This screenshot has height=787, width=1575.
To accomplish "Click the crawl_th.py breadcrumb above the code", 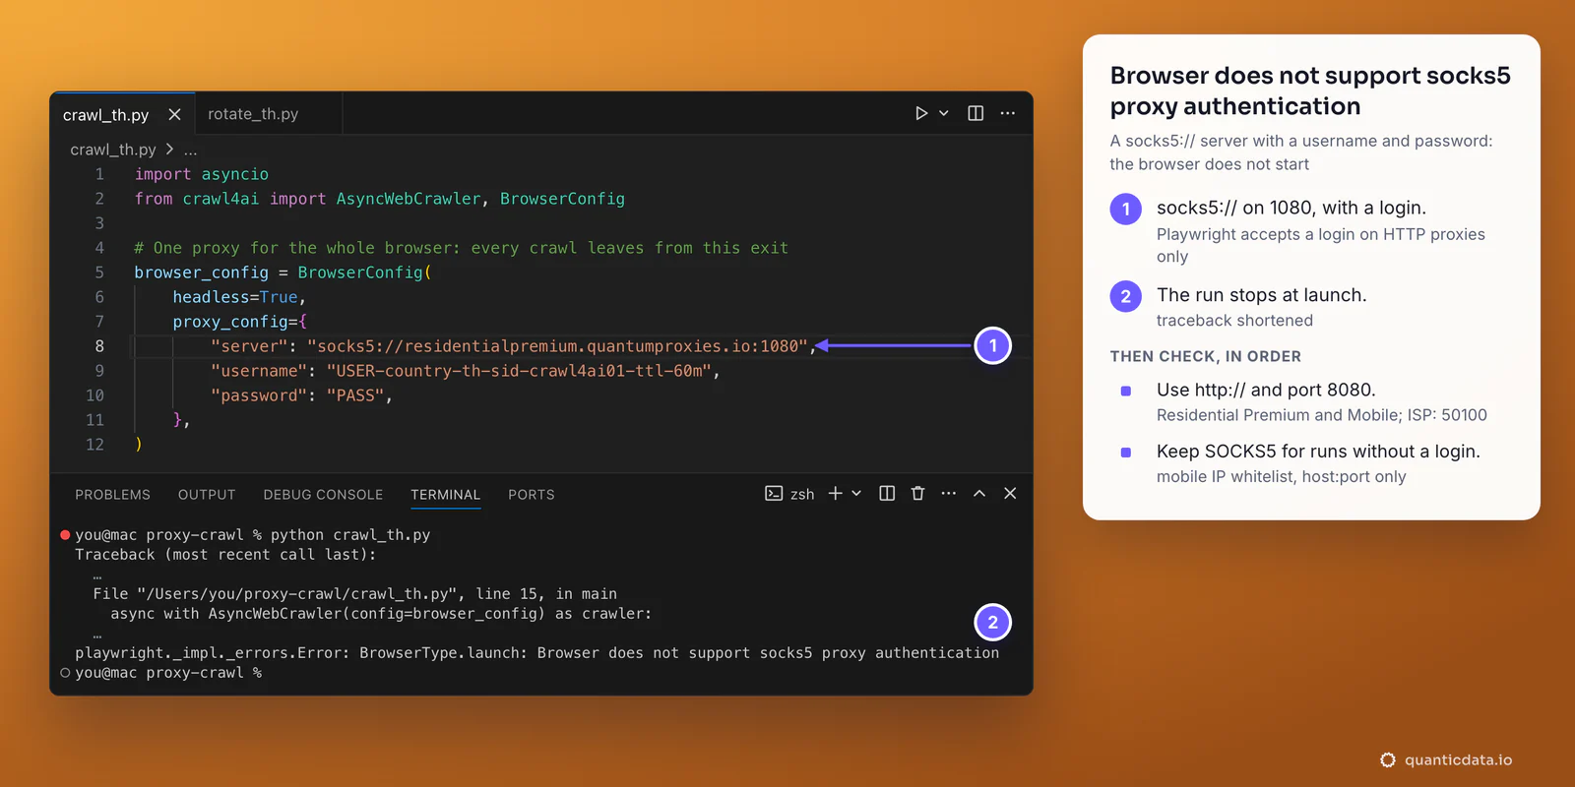I will (x=113, y=150).
